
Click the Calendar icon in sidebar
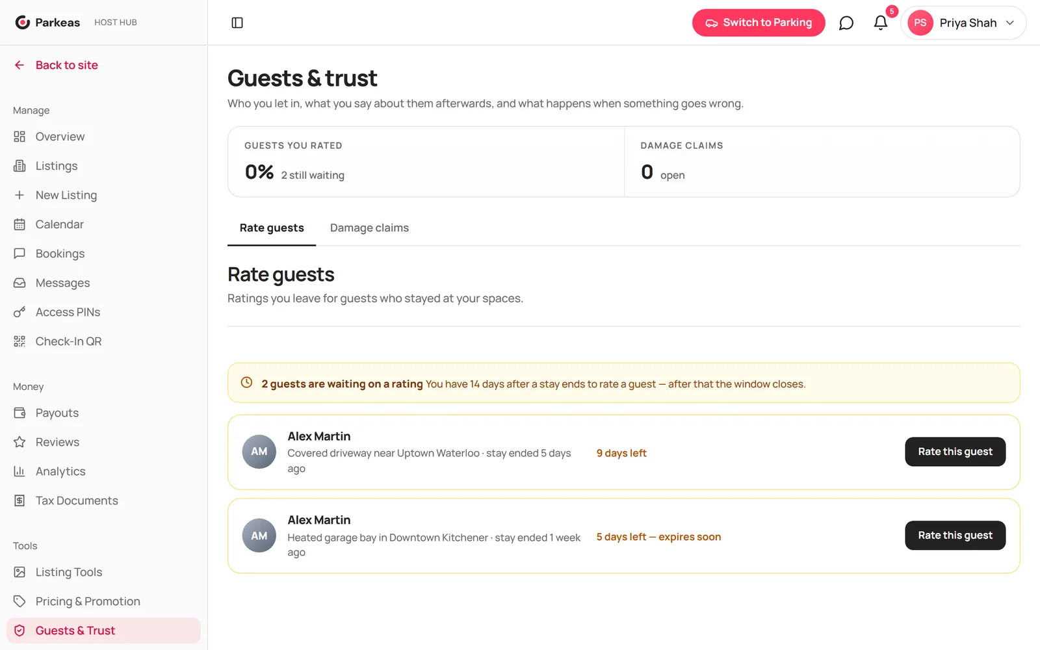click(19, 224)
